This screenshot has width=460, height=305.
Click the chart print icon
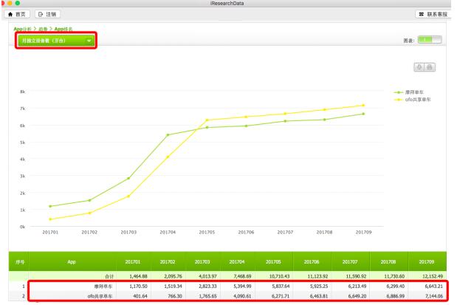[x=430, y=67]
